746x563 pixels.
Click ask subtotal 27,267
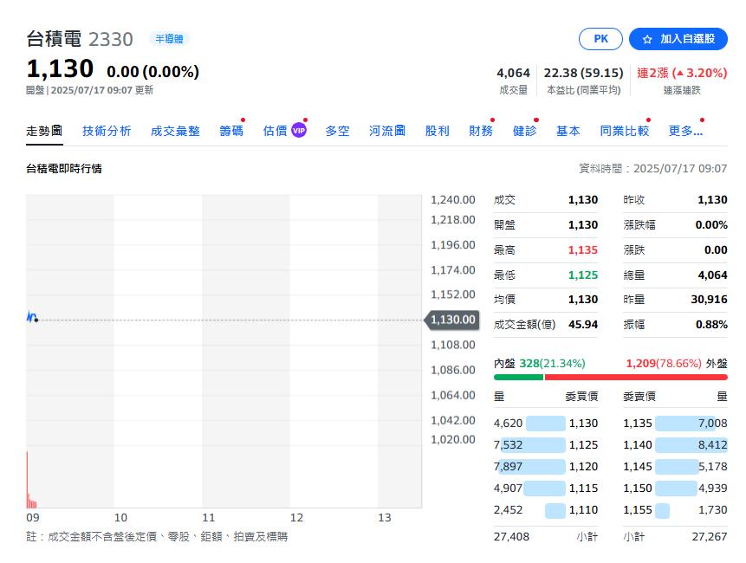pyautogui.click(x=710, y=537)
